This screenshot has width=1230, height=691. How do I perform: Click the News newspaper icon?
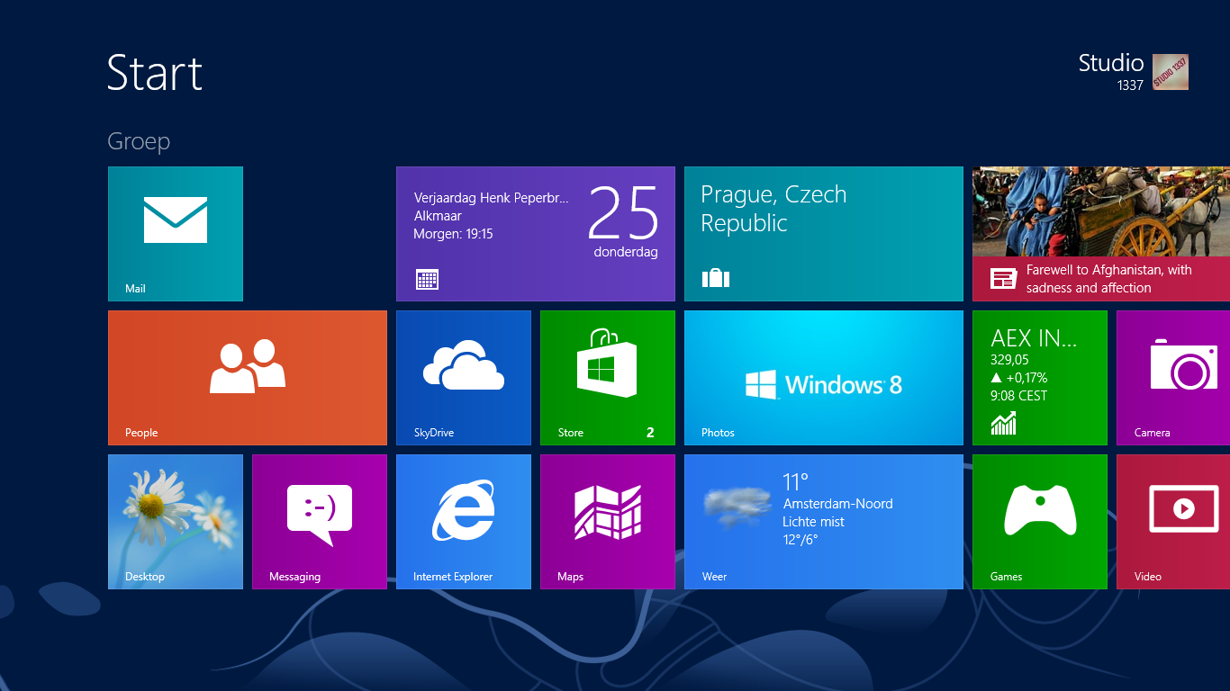[x=1003, y=278]
